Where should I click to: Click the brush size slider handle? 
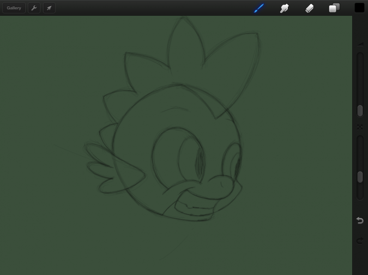[x=360, y=110]
